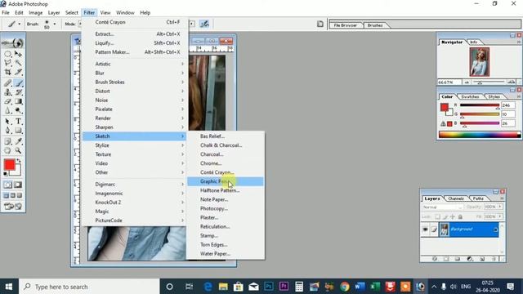
Task: Select the Slice tool
Action: coord(18,72)
